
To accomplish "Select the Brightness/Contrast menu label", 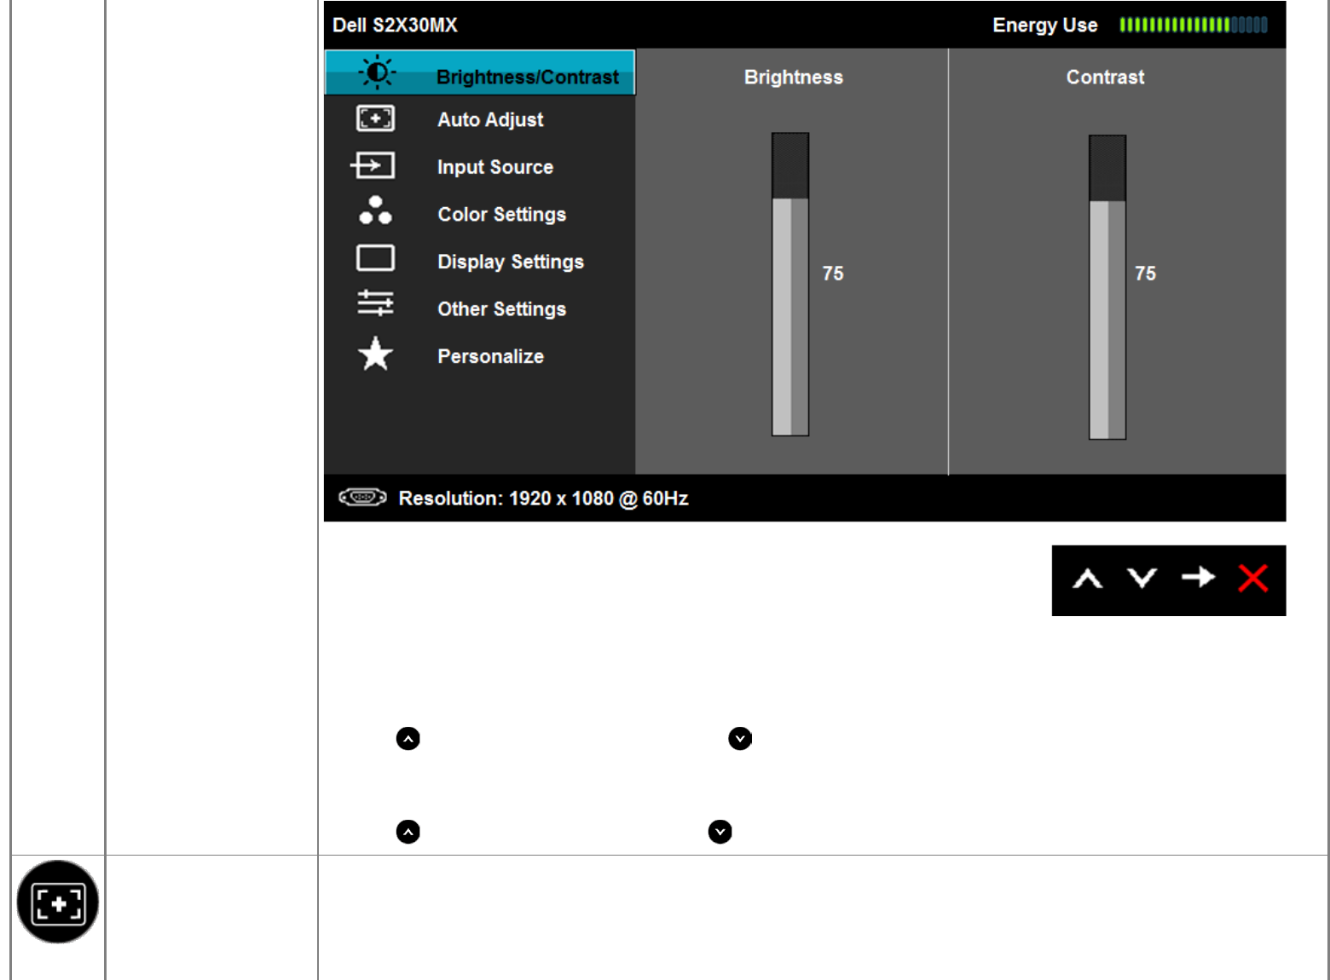I will 528,78.
